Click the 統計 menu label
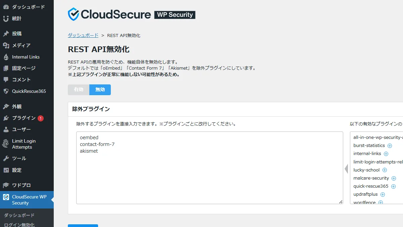Viewport: 403px width, 227px height. (x=17, y=18)
